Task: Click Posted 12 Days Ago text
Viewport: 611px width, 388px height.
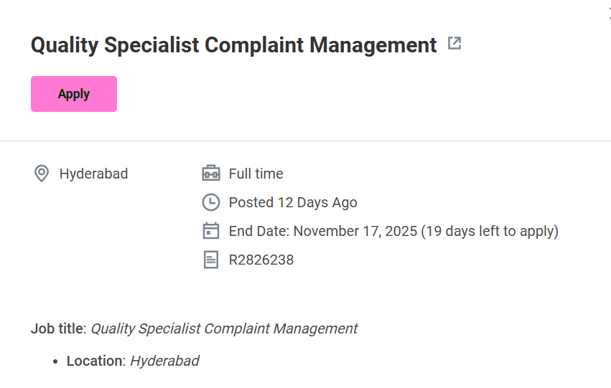Action: coord(292,202)
